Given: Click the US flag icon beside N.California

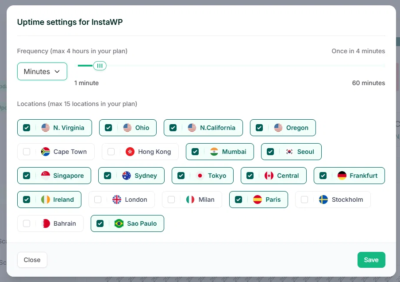Looking at the screenshot, I should pos(192,128).
